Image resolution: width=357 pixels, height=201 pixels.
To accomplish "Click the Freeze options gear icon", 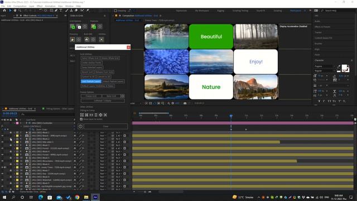I will 123,96.
